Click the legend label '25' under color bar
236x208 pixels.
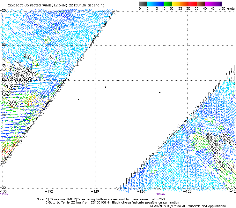pos(180,9)
